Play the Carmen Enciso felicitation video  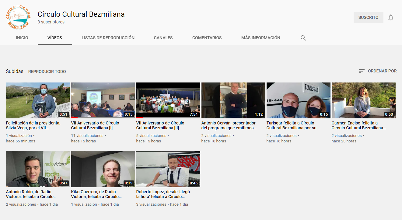[363, 100]
